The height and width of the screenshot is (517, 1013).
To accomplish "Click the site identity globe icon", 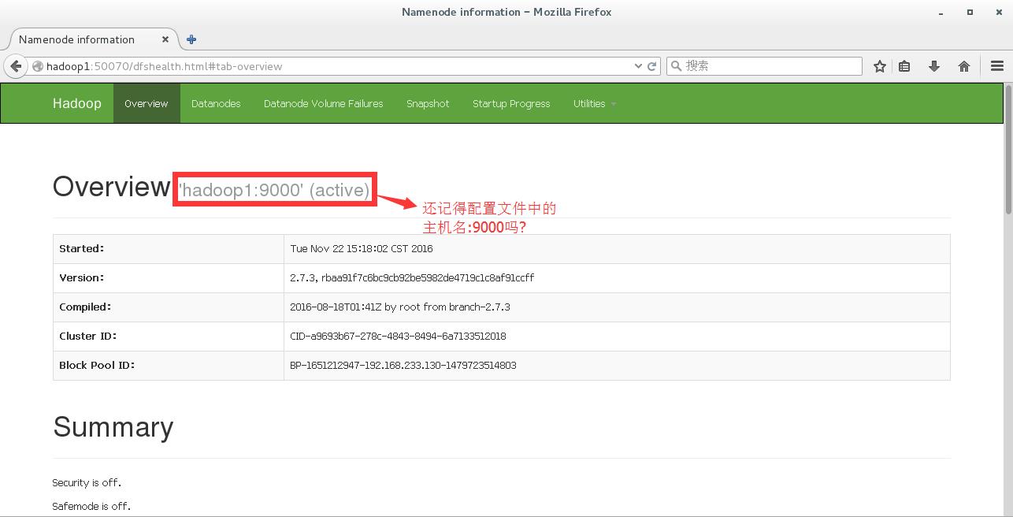I will (37, 66).
